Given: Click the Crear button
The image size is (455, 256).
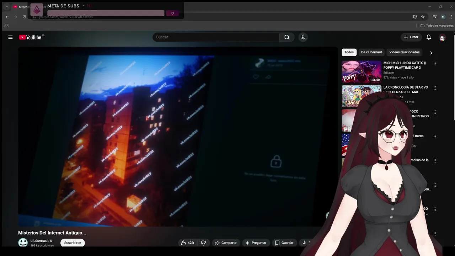Looking at the screenshot, I should pos(411,37).
